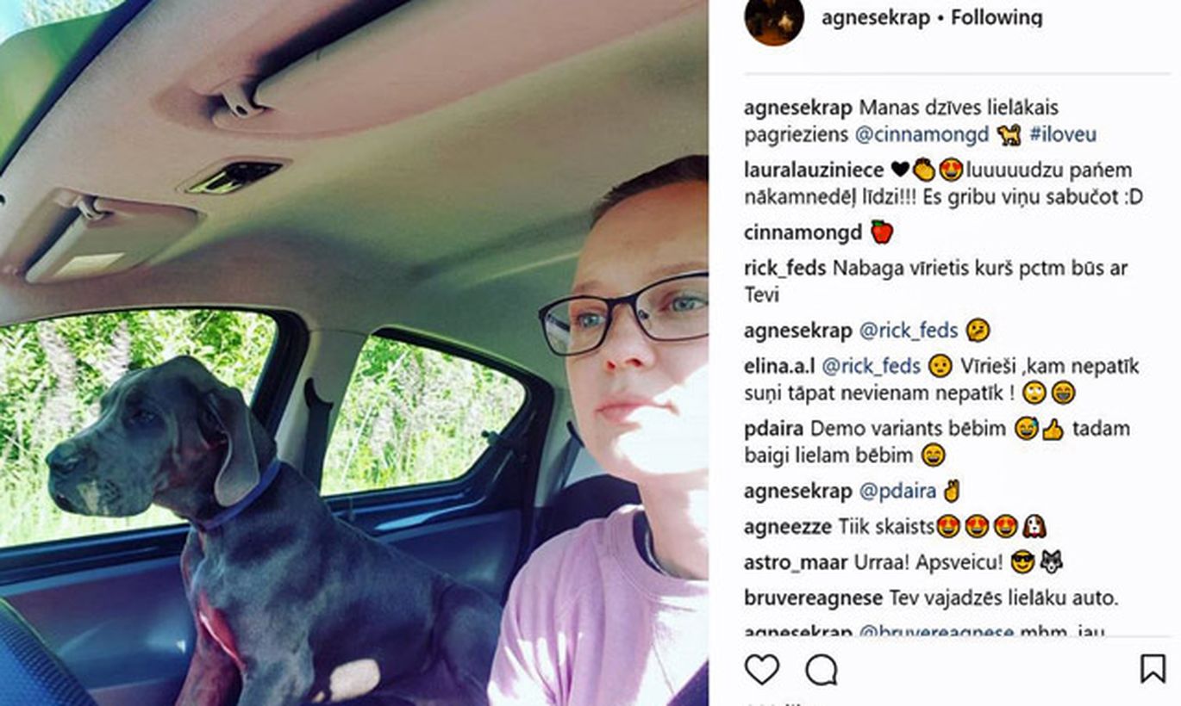Like the post with heart icon
The image size is (1181, 706).
pos(762,669)
